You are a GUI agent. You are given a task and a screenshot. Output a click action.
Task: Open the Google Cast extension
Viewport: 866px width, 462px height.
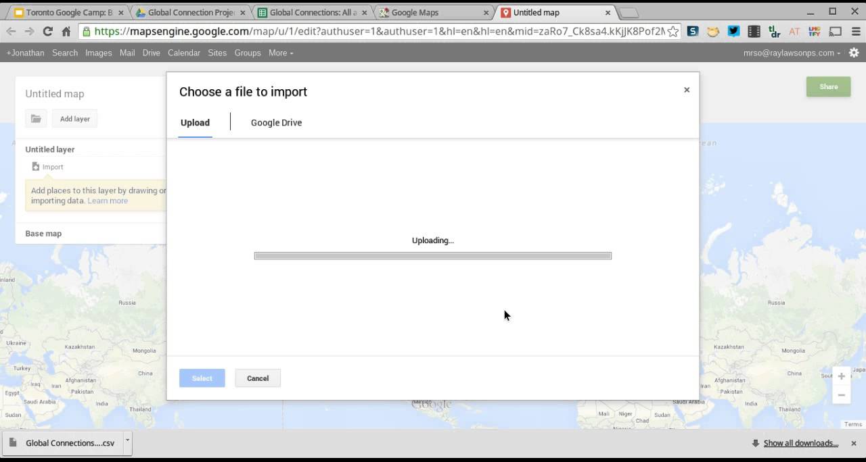(835, 31)
